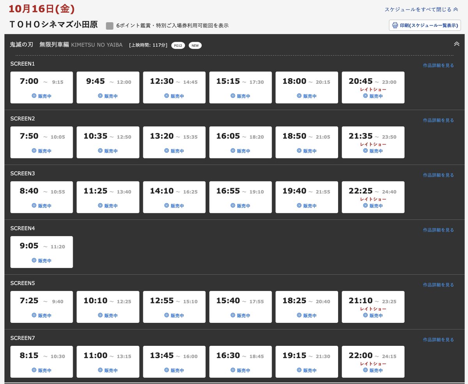The image size is (468, 384).
Task: View film details for SCREEN4
Action: (x=438, y=230)
